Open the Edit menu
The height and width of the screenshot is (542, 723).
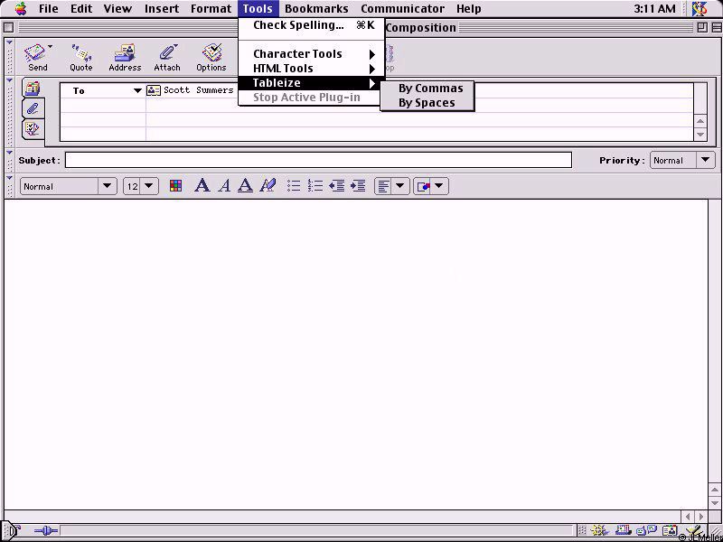81,8
